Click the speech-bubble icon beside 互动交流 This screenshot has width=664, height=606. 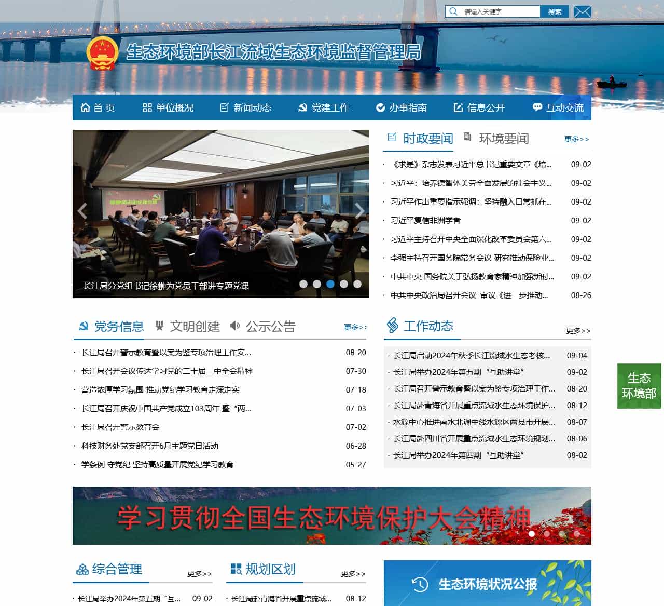536,107
